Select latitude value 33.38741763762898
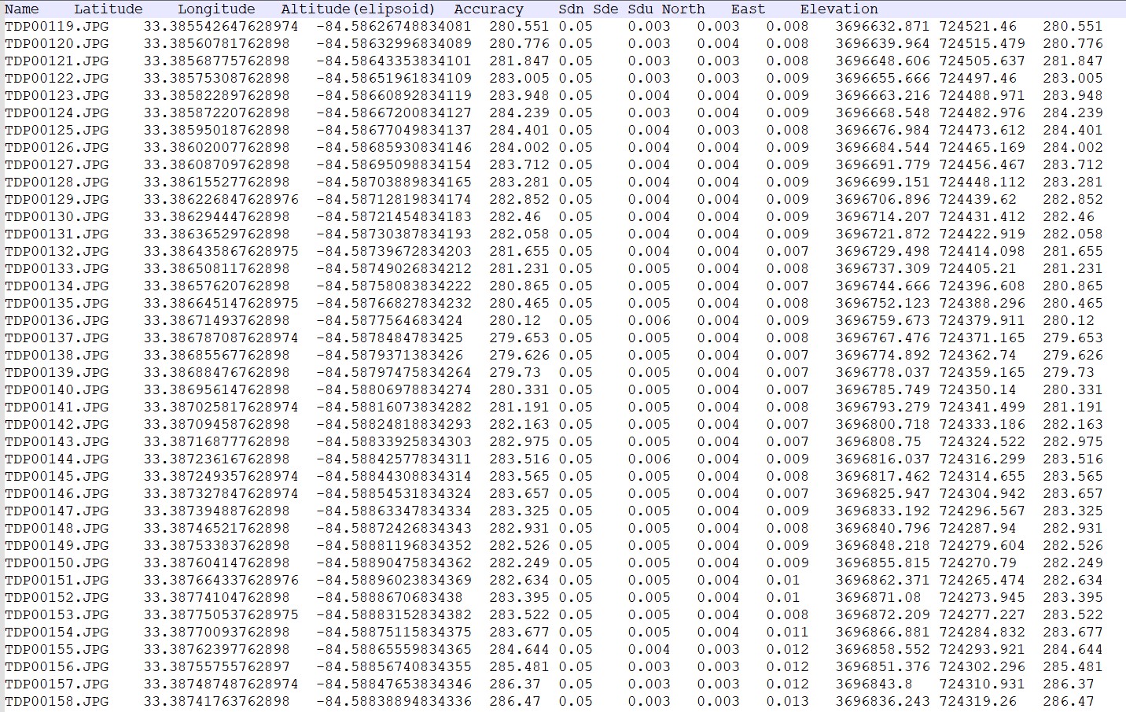The width and height of the screenshot is (1126, 712). pyautogui.click(x=216, y=701)
